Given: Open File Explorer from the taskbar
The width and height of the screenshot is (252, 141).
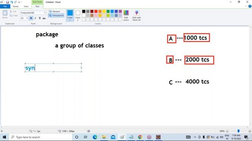Looking at the screenshot, I should [104, 137].
